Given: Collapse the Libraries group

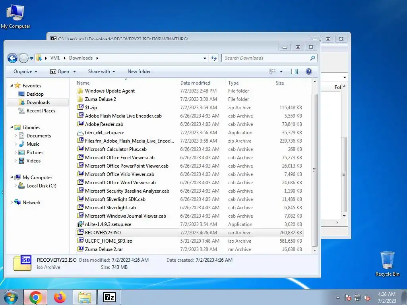Looking at the screenshot, I should (12, 127).
